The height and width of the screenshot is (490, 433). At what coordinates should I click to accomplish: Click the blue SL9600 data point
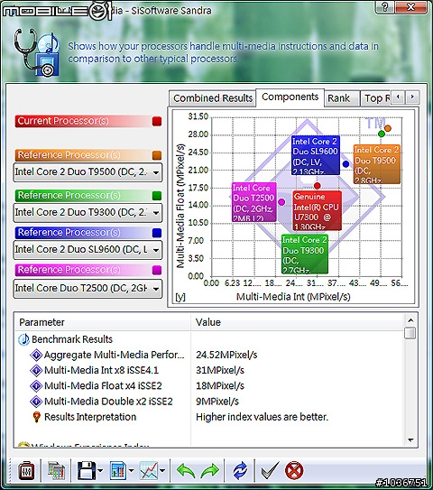coord(345,164)
